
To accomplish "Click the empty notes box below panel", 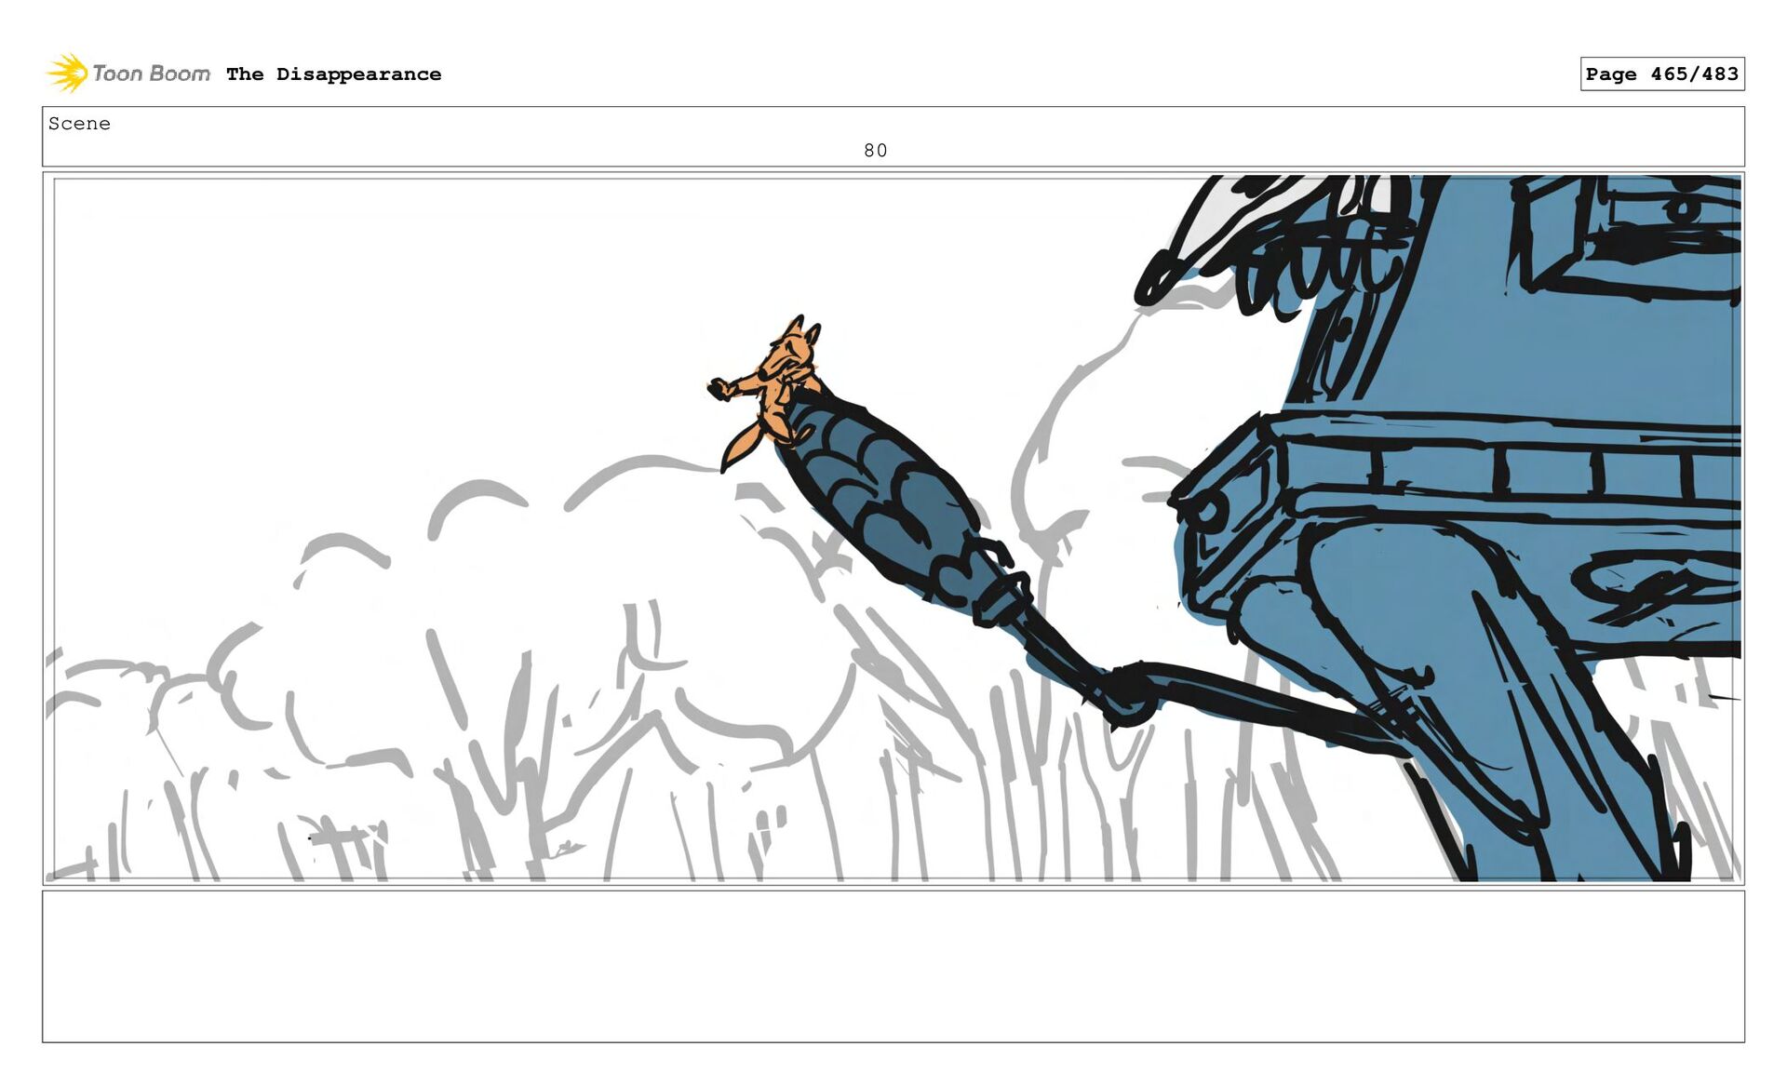I will (893, 966).
